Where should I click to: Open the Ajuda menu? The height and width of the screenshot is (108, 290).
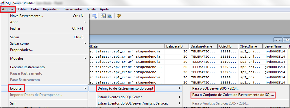pos(104,9)
